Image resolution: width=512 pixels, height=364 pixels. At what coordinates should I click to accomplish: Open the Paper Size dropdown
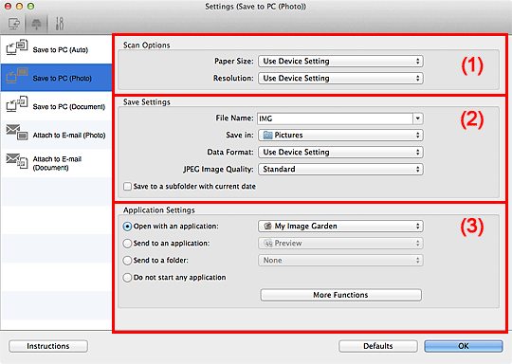click(340, 61)
